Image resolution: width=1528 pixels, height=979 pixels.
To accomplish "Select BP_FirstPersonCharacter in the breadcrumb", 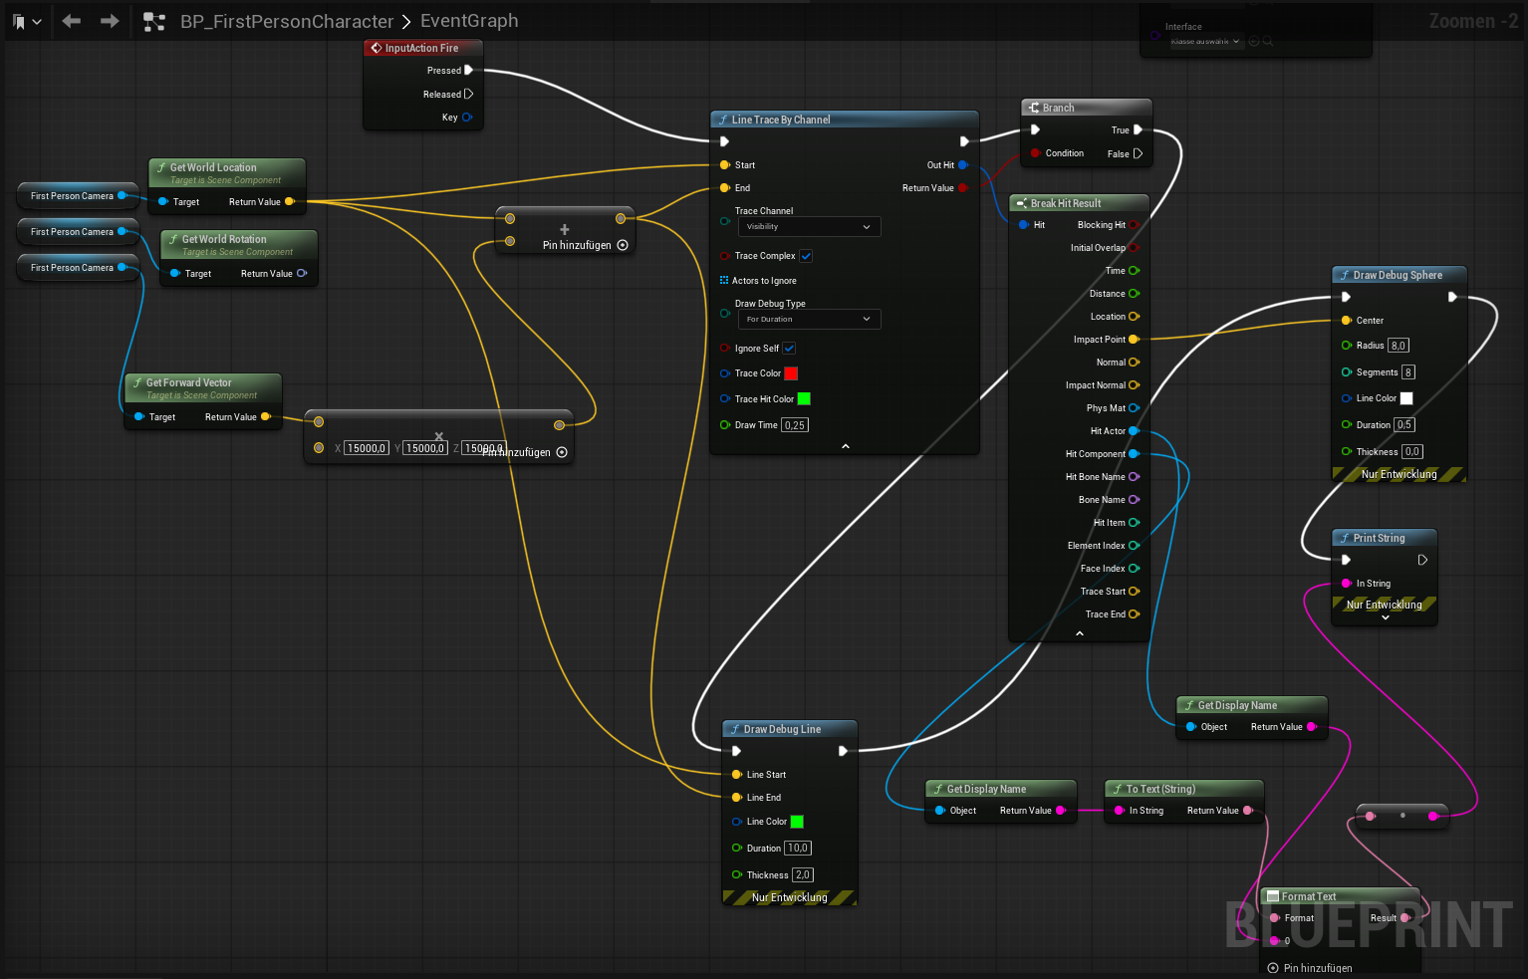I will tap(287, 21).
